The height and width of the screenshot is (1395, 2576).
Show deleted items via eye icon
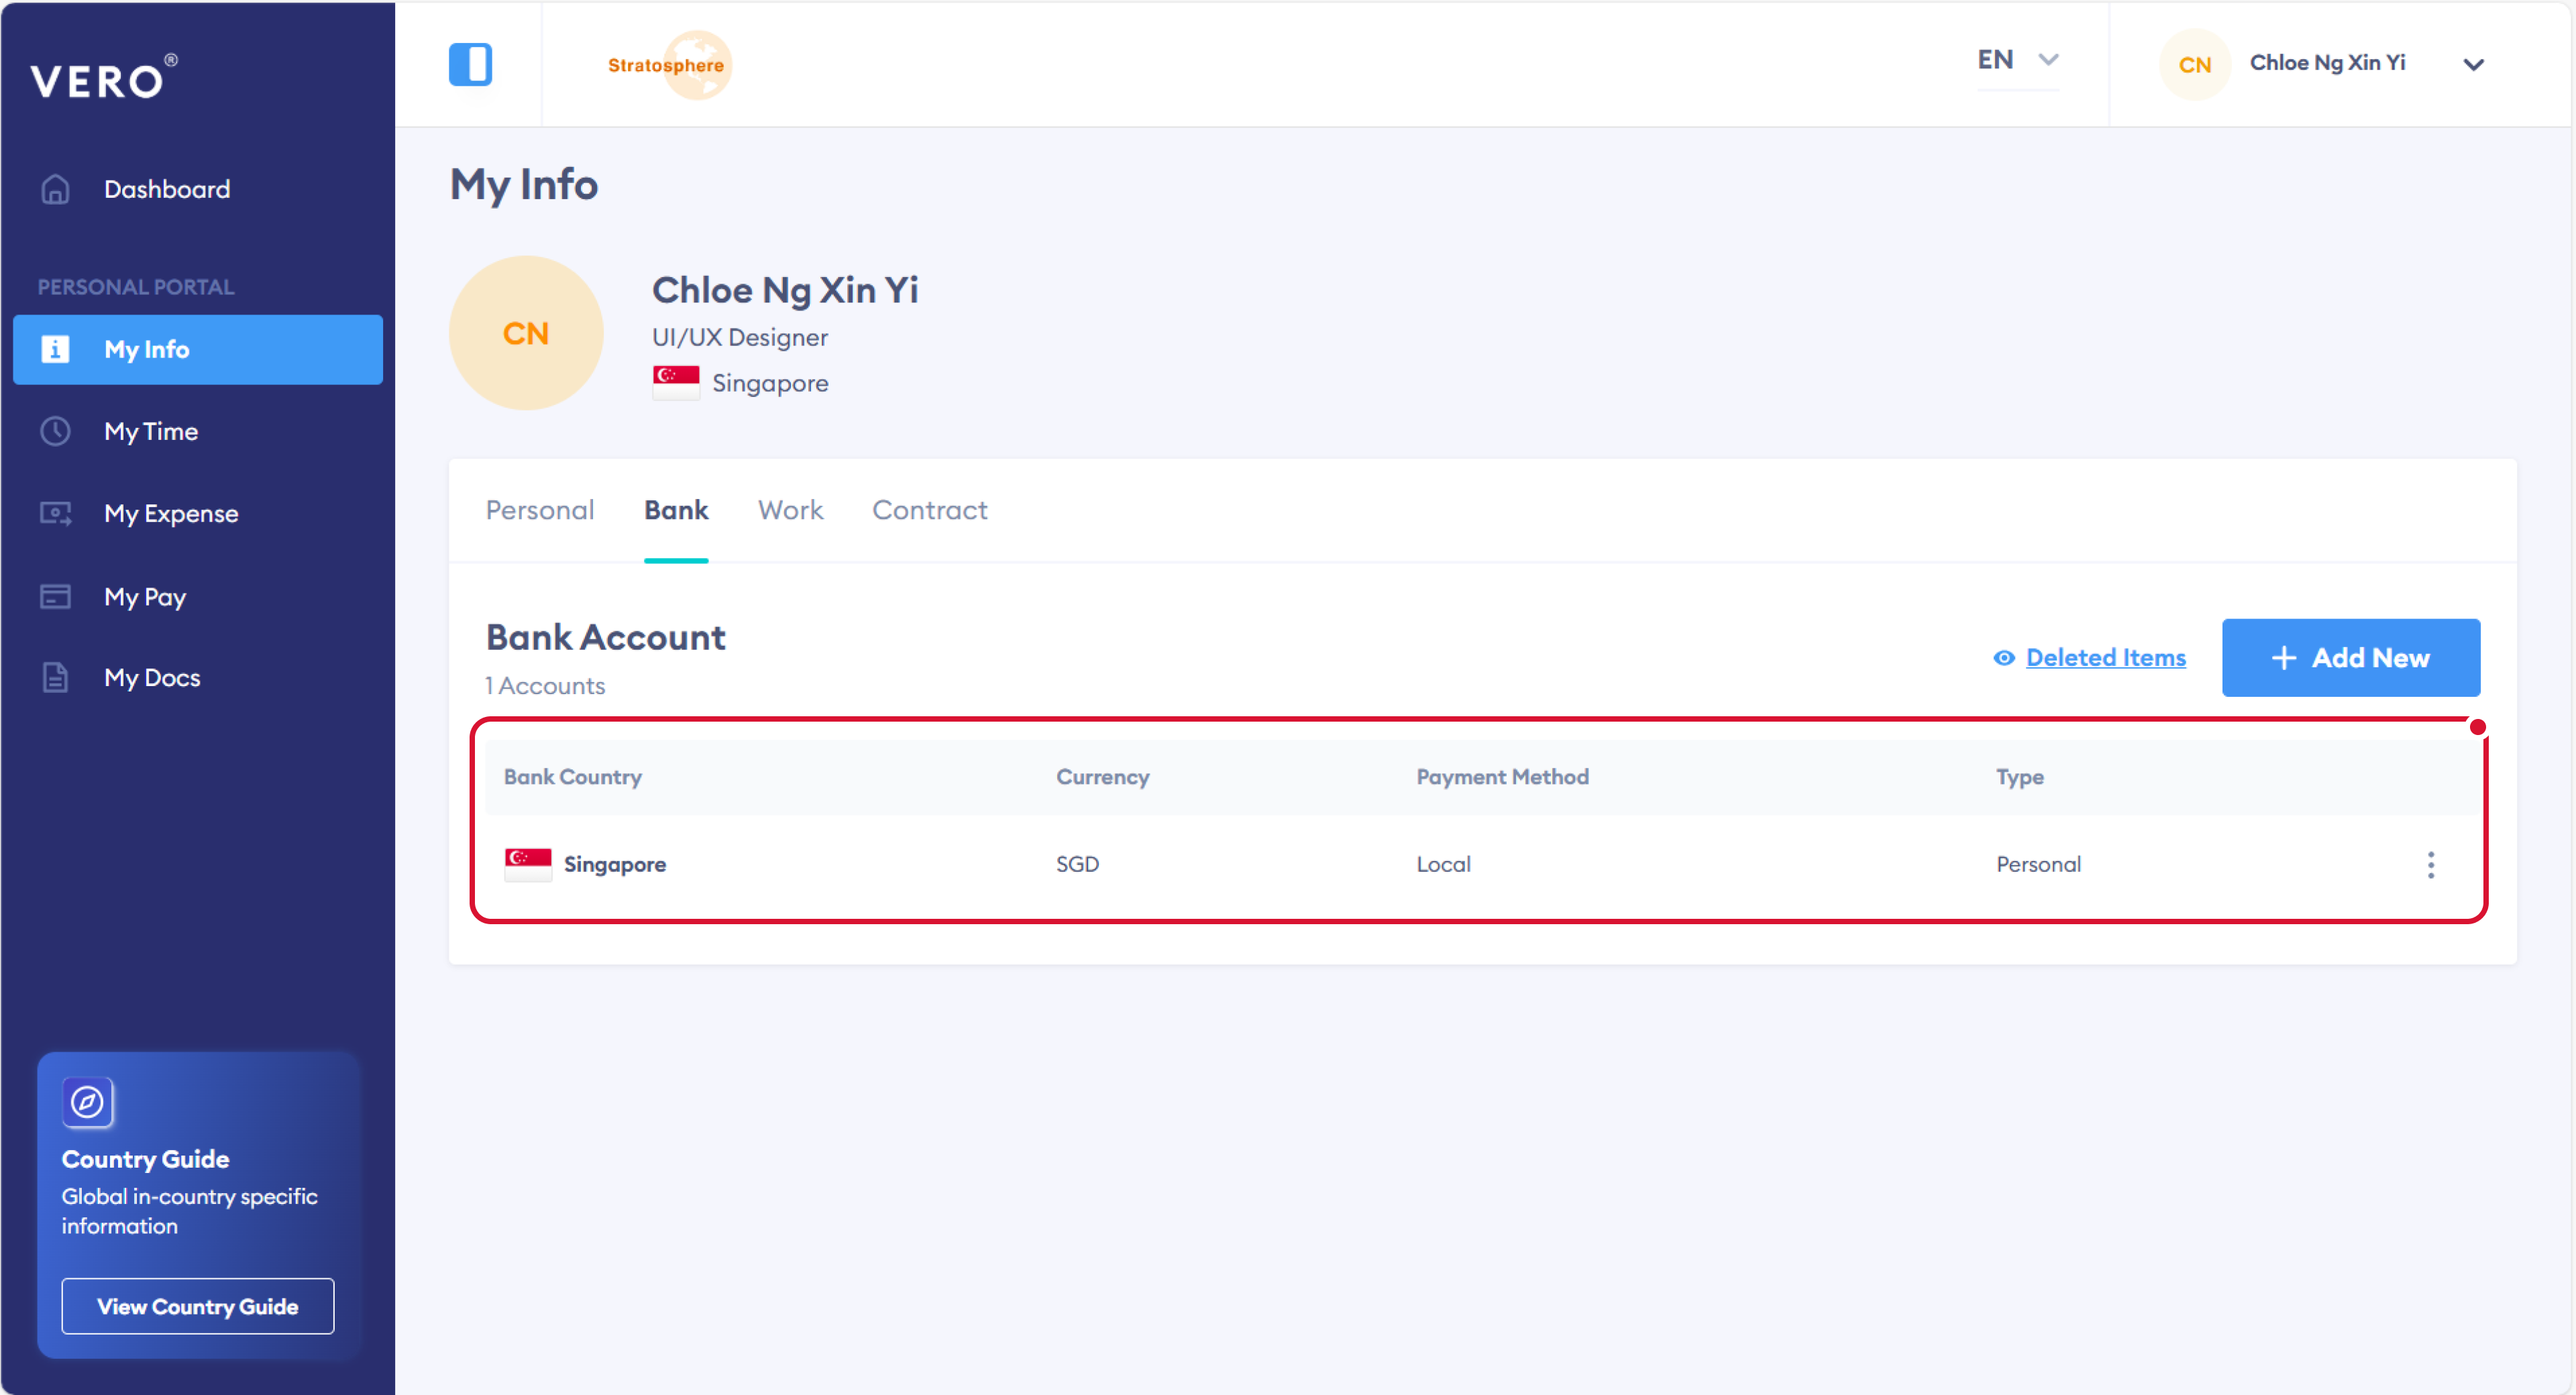click(2003, 657)
